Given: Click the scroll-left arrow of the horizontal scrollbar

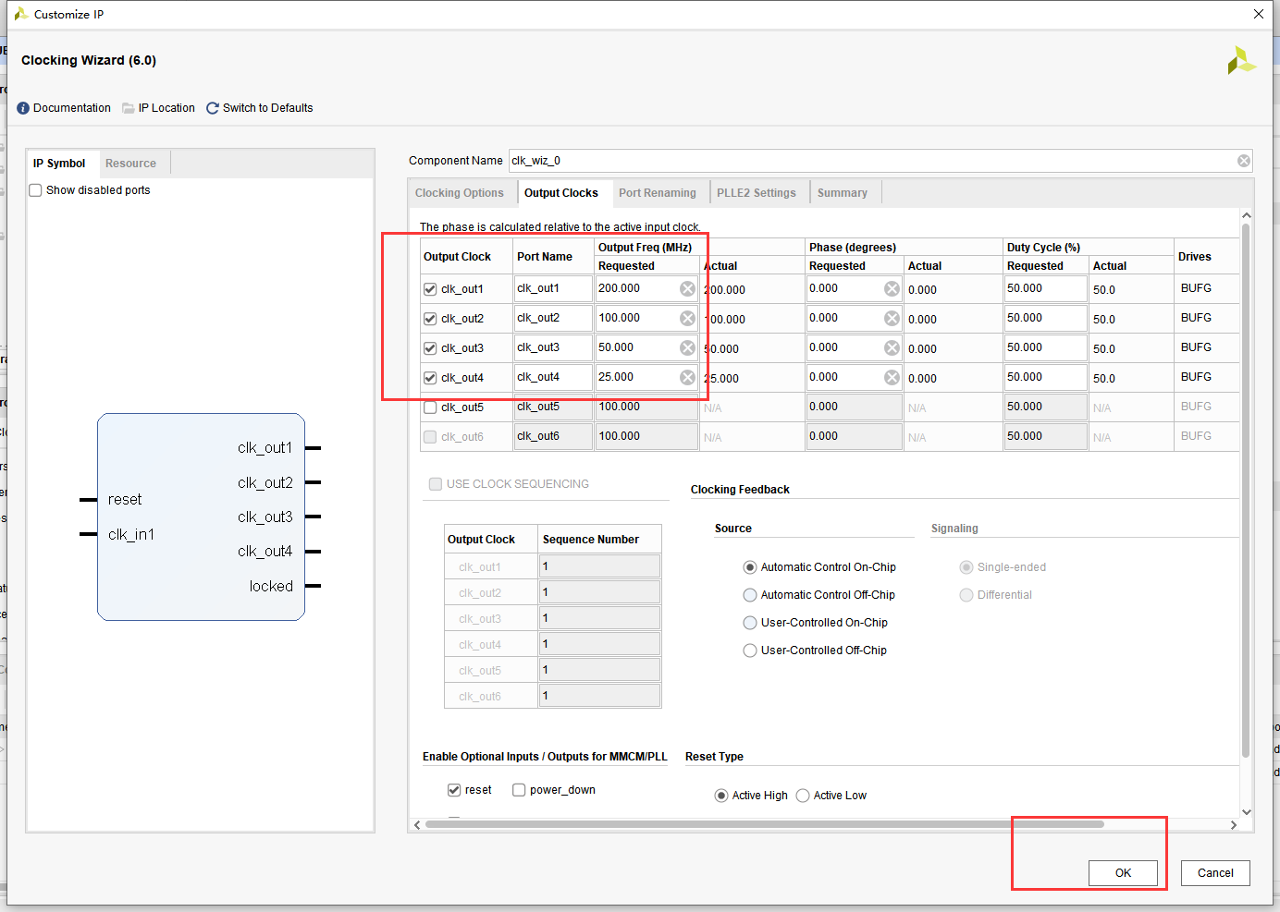Looking at the screenshot, I should pos(417,824).
